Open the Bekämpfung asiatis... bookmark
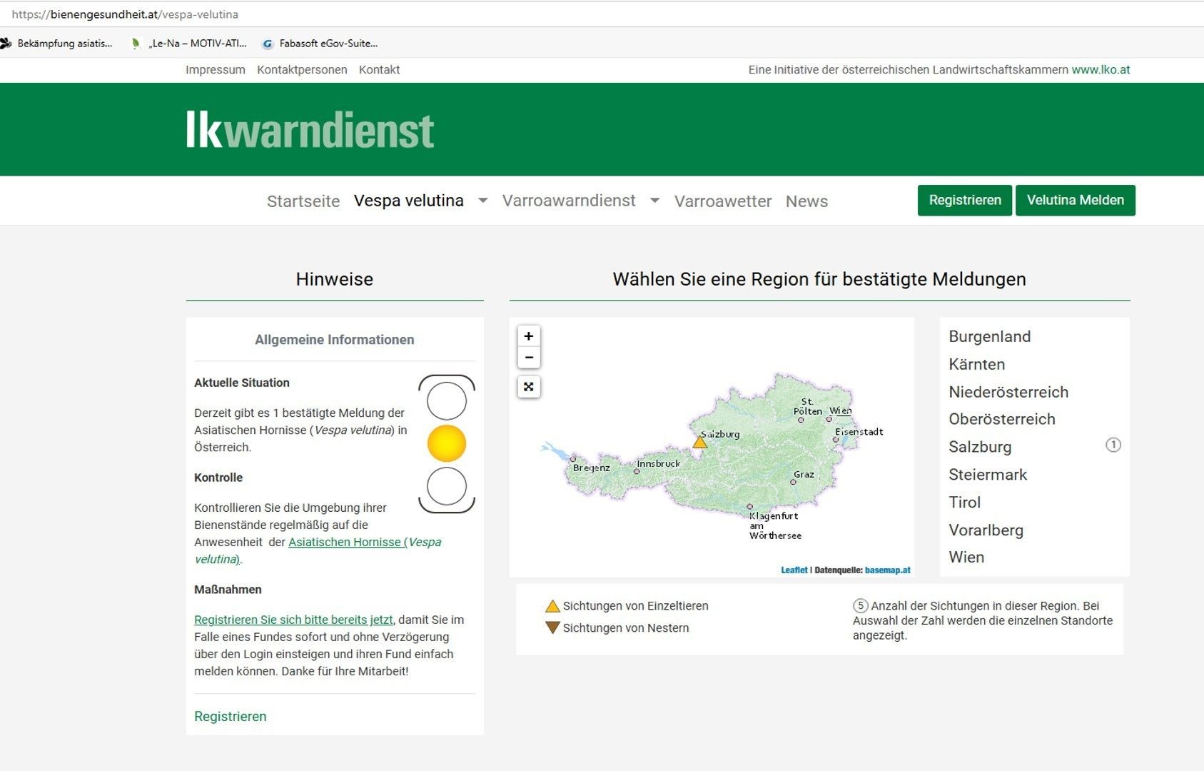 point(64,44)
